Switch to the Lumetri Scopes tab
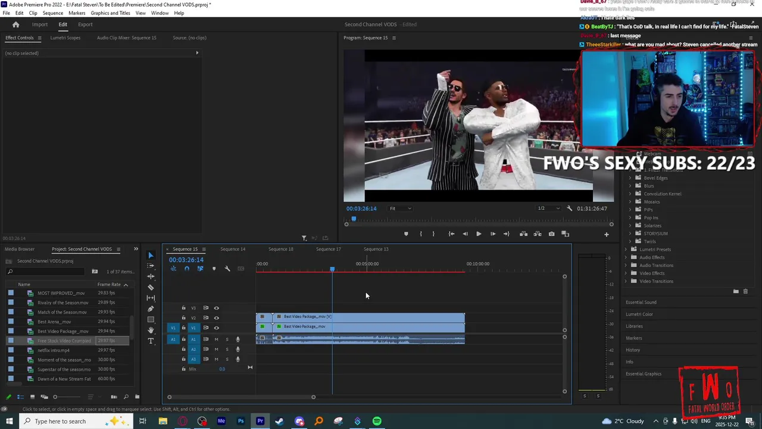This screenshot has width=762, height=429. coord(65,38)
